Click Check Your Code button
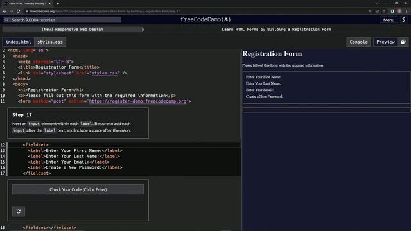The width and height of the screenshot is (411, 231). point(78,189)
